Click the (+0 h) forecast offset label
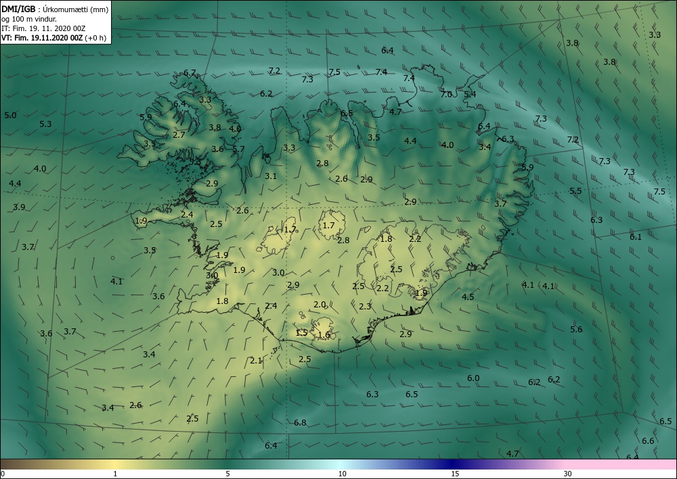The height and width of the screenshot is (479, 677). (x=95, y=38)
